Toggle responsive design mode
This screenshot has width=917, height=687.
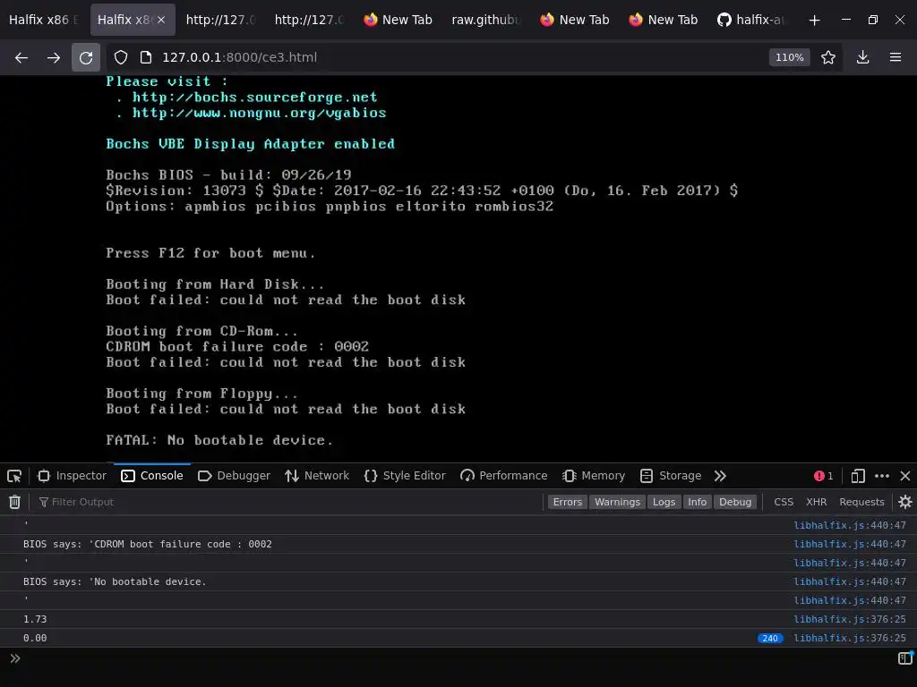(858, 476)
